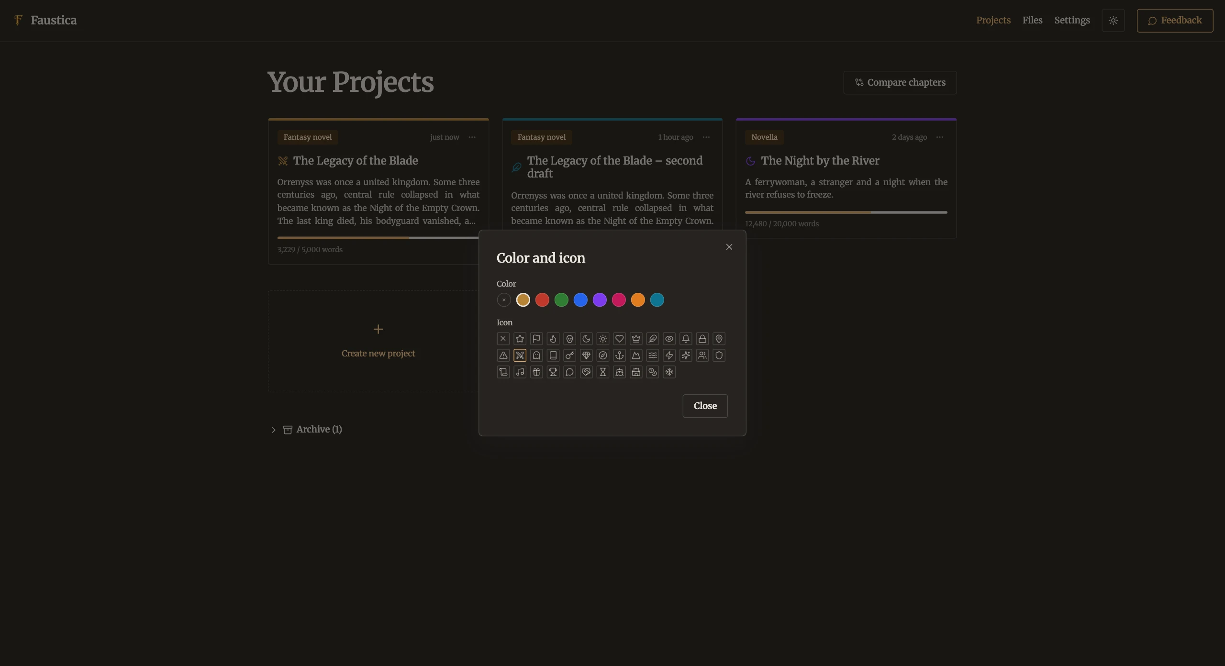Choose the handshake icon
The height and width of the screenshot is (666, 1225).
586,372
